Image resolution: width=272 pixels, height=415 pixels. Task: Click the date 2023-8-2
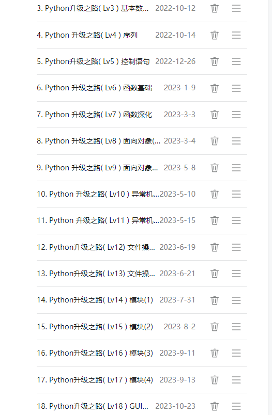tap(179, 327)
